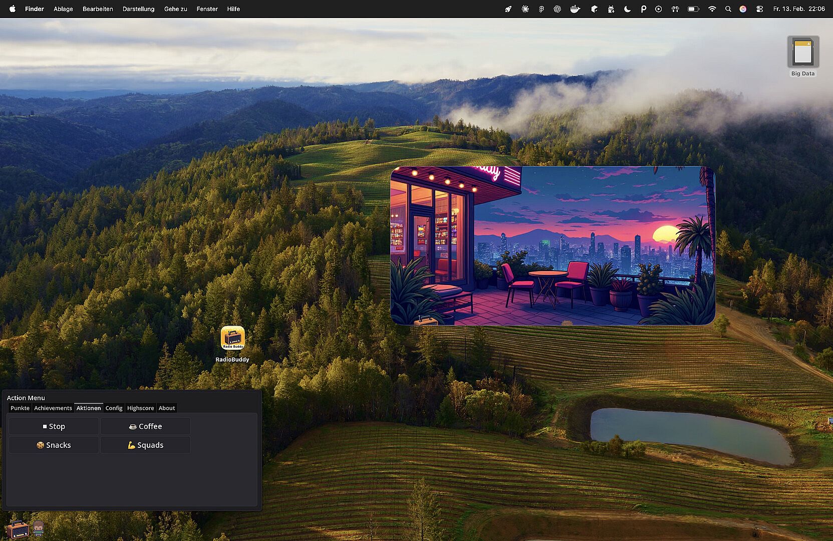Click the RadioBuddy desktop app icon
Screen dimensions: 833x541
[232, 338]
